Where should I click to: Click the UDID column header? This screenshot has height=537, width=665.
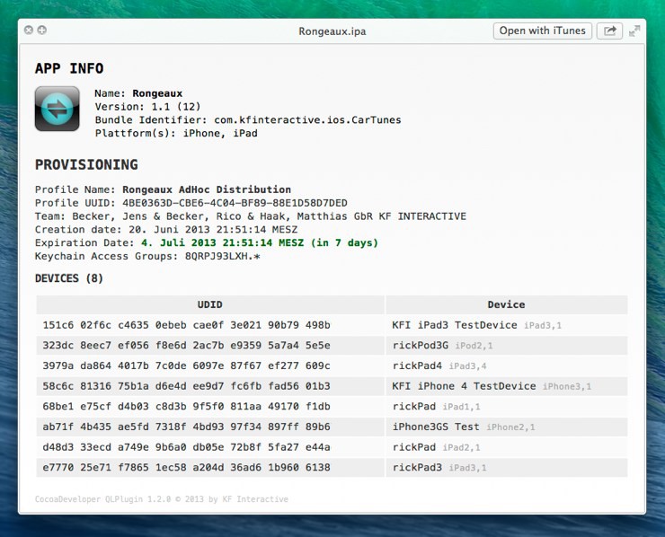(x=210, y=304)
